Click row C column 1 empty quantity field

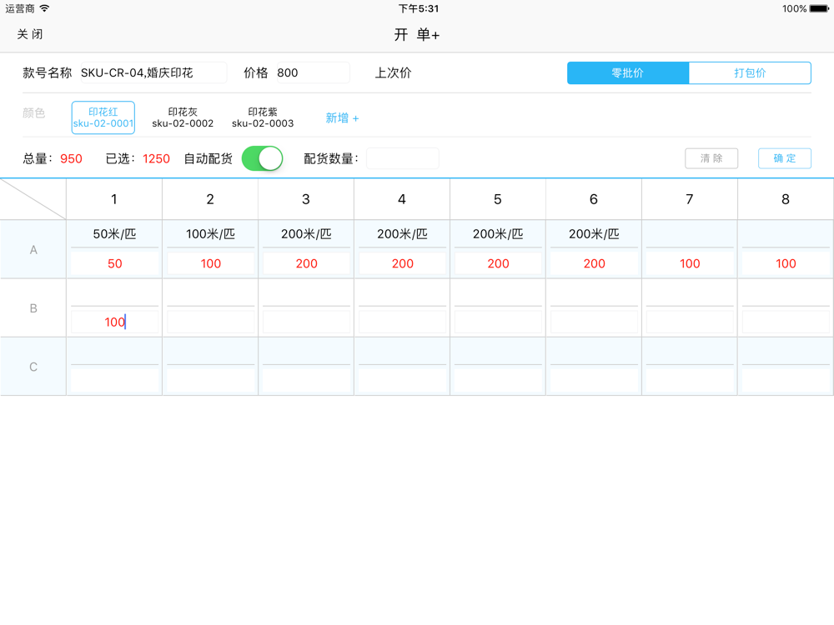pos(115,381)
